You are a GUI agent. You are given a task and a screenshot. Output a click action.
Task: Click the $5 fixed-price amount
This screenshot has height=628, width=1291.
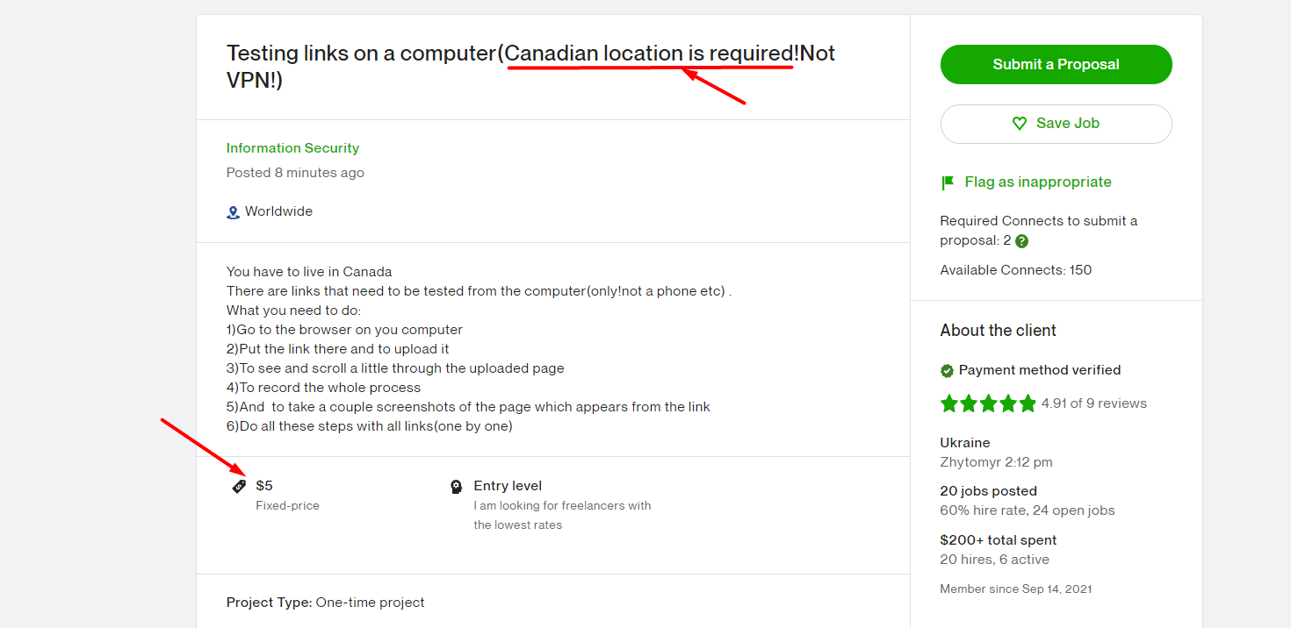(x=264, y=486)
